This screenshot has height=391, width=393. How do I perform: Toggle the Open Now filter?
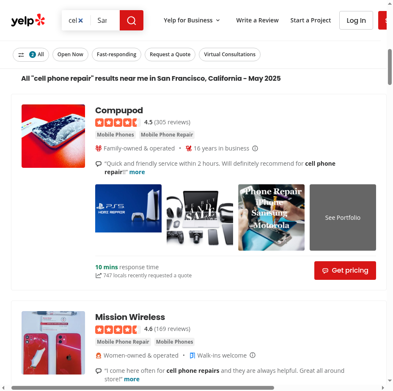[x=70, y=55]
